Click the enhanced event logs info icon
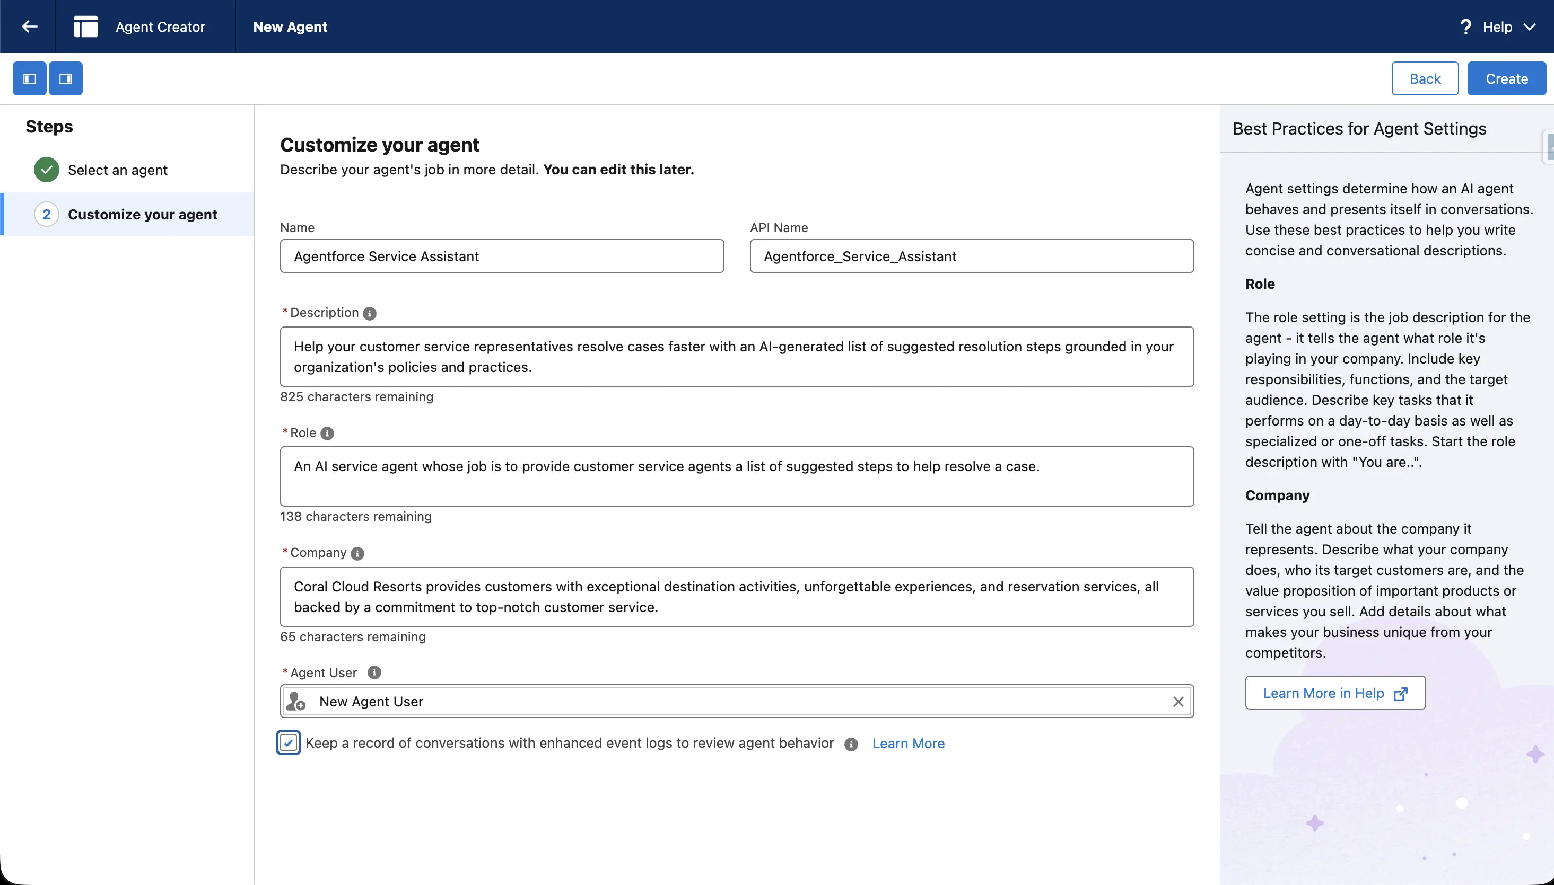The image size is (1554, 885). click(x=851, y=744)
